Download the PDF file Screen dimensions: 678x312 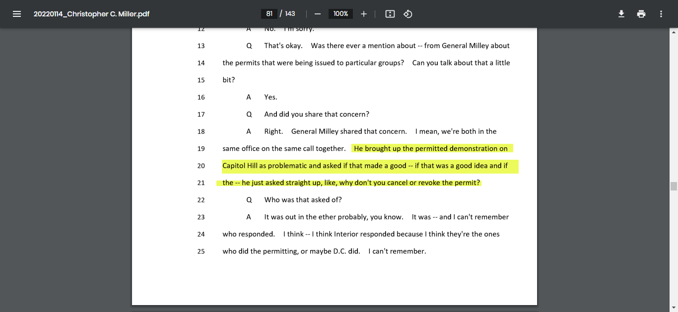621,14
